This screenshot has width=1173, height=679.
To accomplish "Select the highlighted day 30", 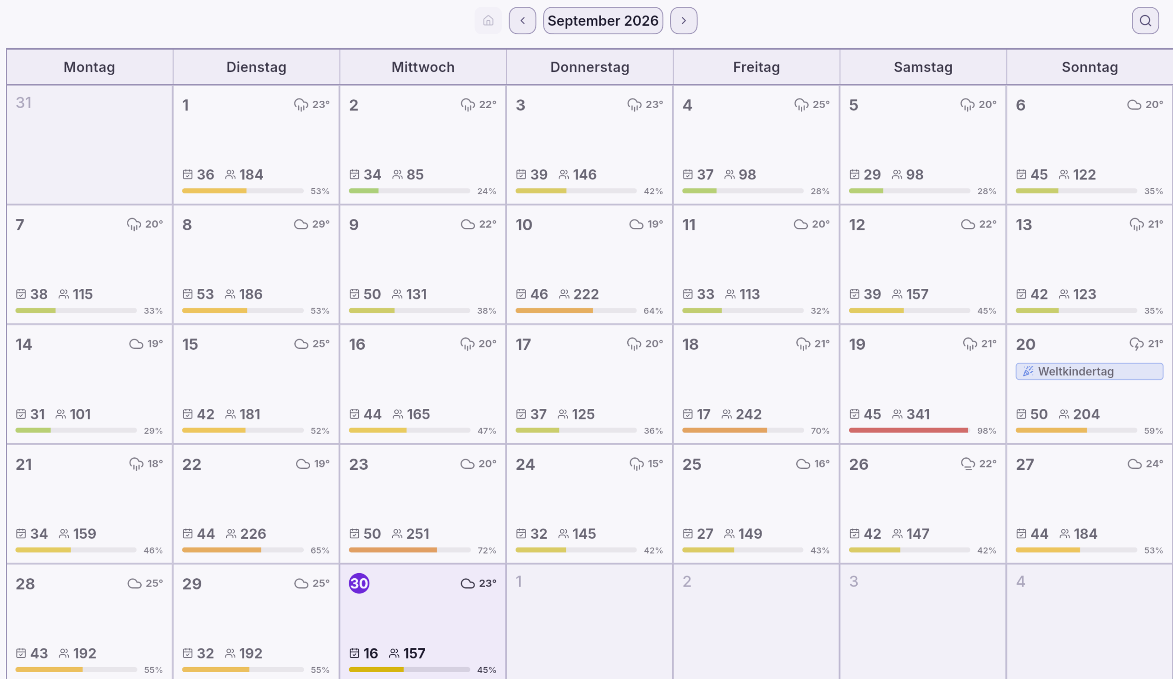I will [x=359, y=583].
